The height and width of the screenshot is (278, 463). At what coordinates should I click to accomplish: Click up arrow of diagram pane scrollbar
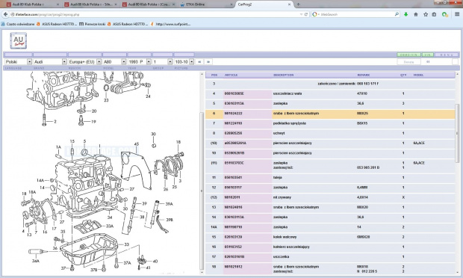point(202,74)
